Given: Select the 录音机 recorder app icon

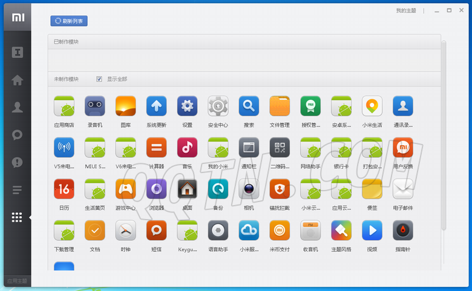Looking at the screenshot, I should 94,106.
